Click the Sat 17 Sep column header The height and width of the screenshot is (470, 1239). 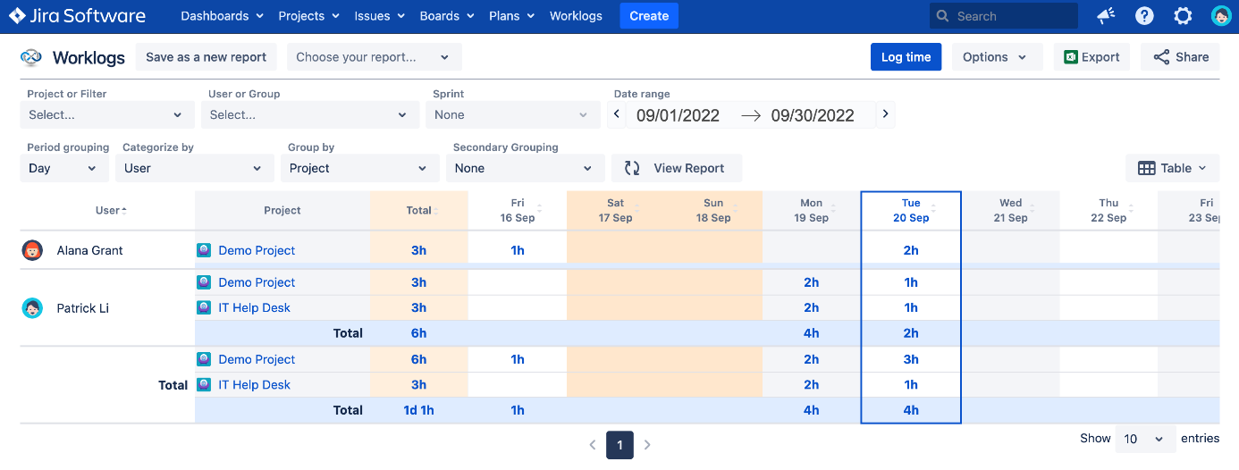pos(616,210)
